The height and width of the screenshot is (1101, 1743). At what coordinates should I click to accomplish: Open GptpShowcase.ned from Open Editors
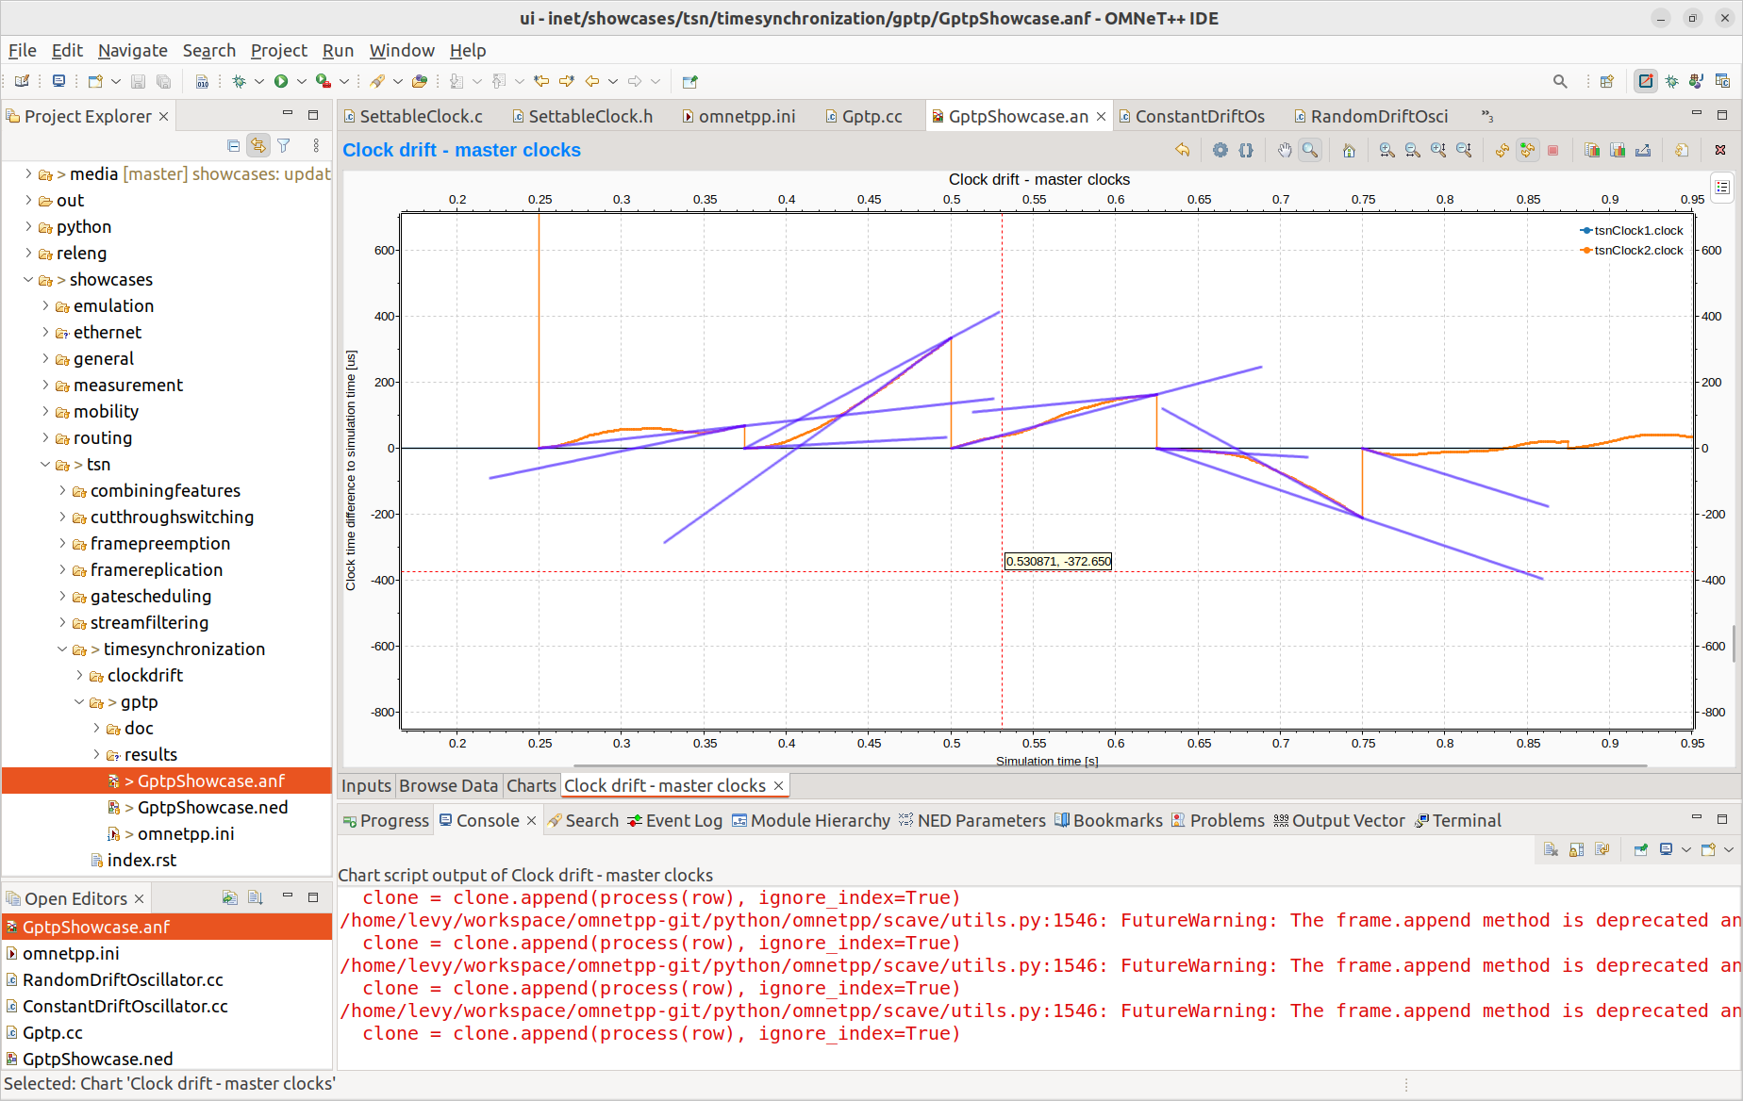tap(99, 1059)
